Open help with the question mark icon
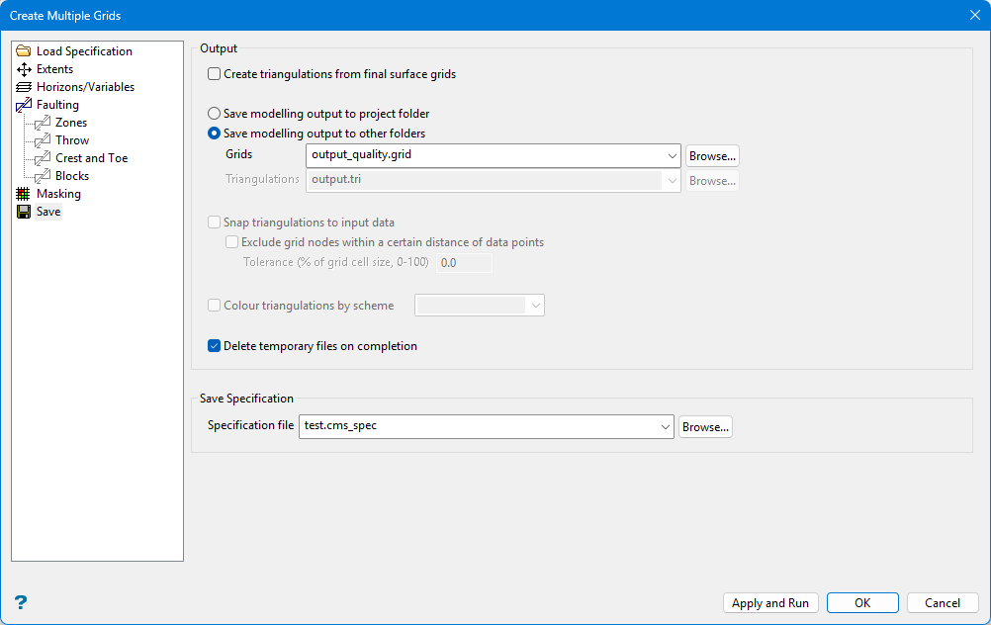 tap(21, 602)
